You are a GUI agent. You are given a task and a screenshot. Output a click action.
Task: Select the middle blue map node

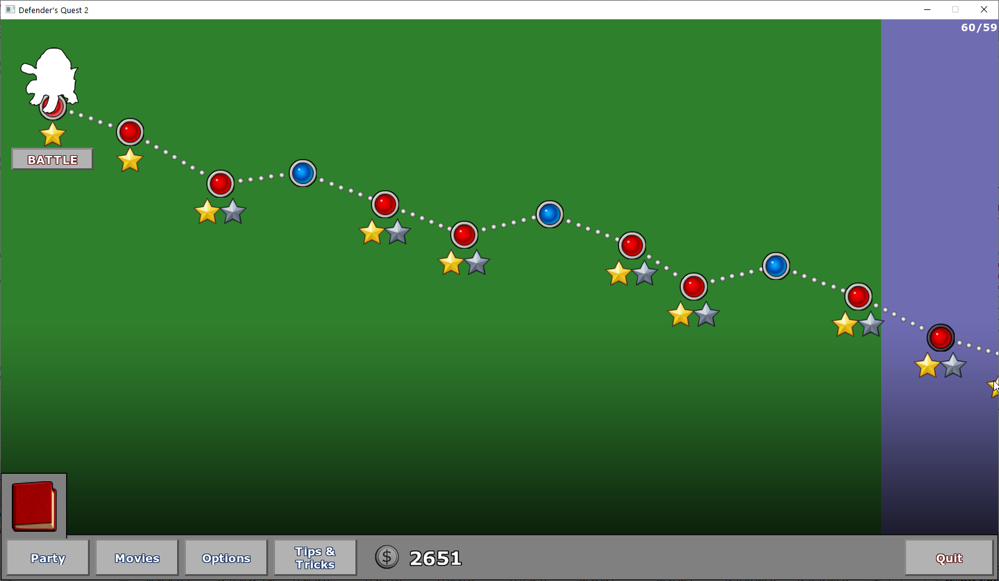point(550,214)
